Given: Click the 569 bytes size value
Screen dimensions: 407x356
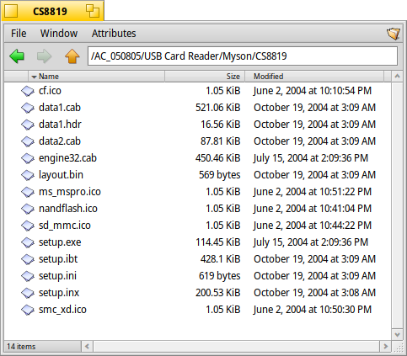Looking at the screenshot, I should pyautogui.click(x=220, y=175).
